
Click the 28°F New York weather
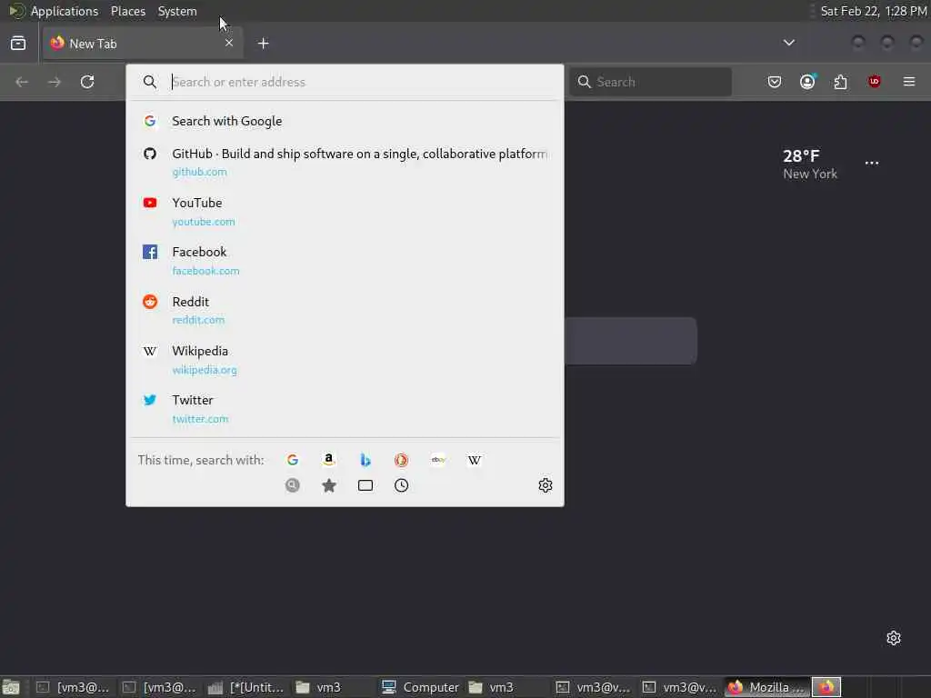tap(810, 165)
